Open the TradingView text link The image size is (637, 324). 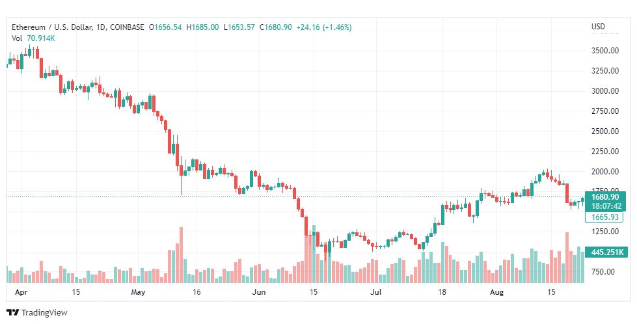(44, 313)
